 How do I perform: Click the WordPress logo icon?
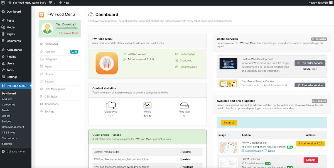point(3,2)
